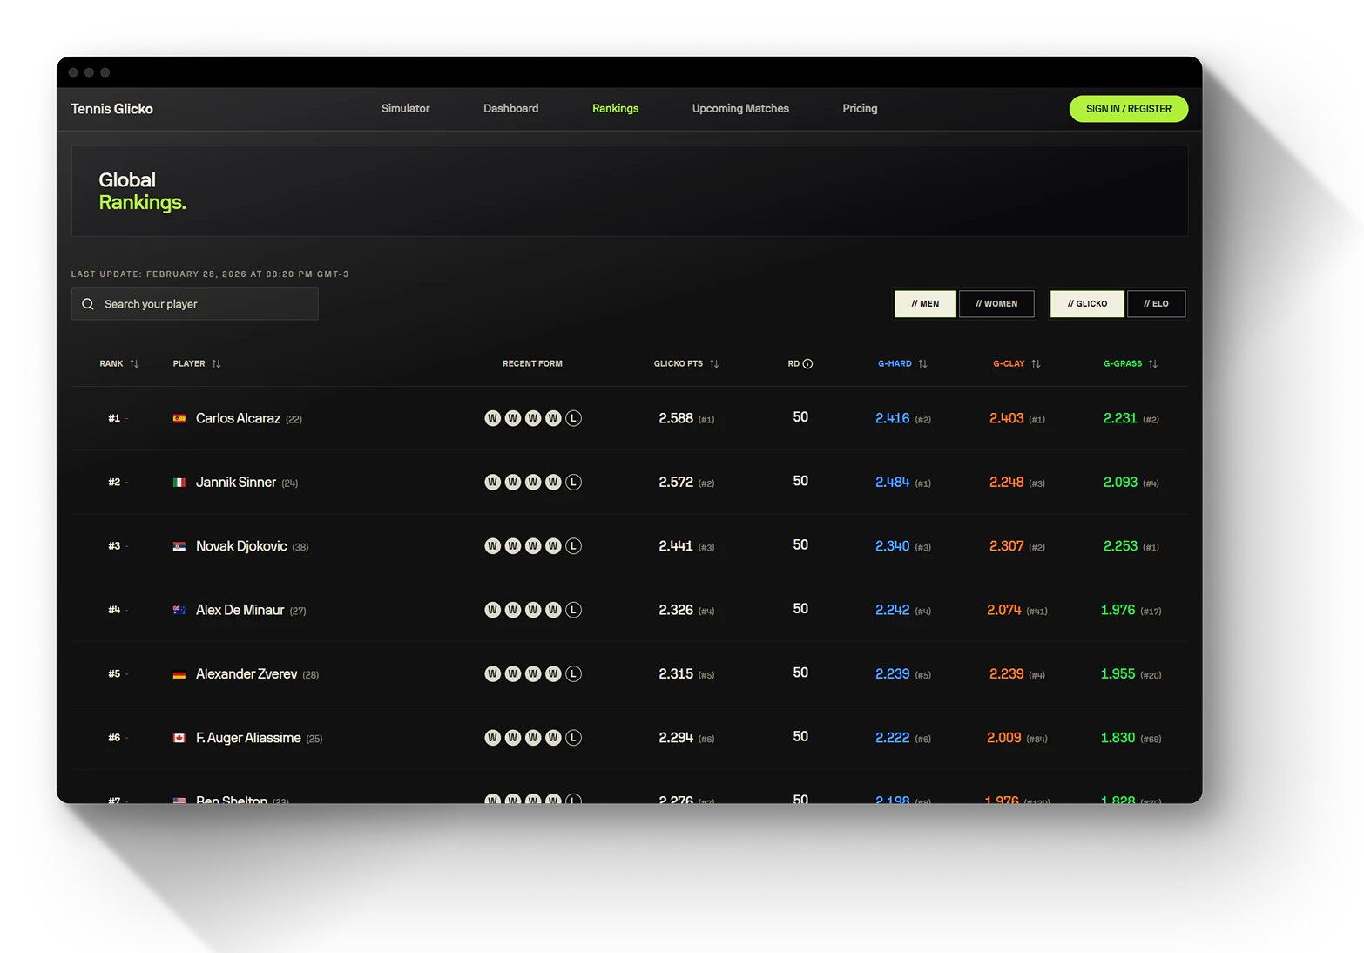1364x953 pixels.
Task: View the Pricing page
Action: coord(860,109)
